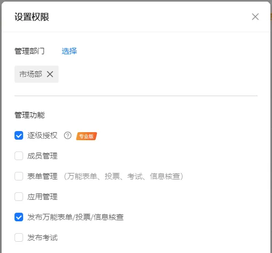Click the 管理功能 section heading
Image resolution: width=272 pixels, height=253 pixels.
pos(30,115)
